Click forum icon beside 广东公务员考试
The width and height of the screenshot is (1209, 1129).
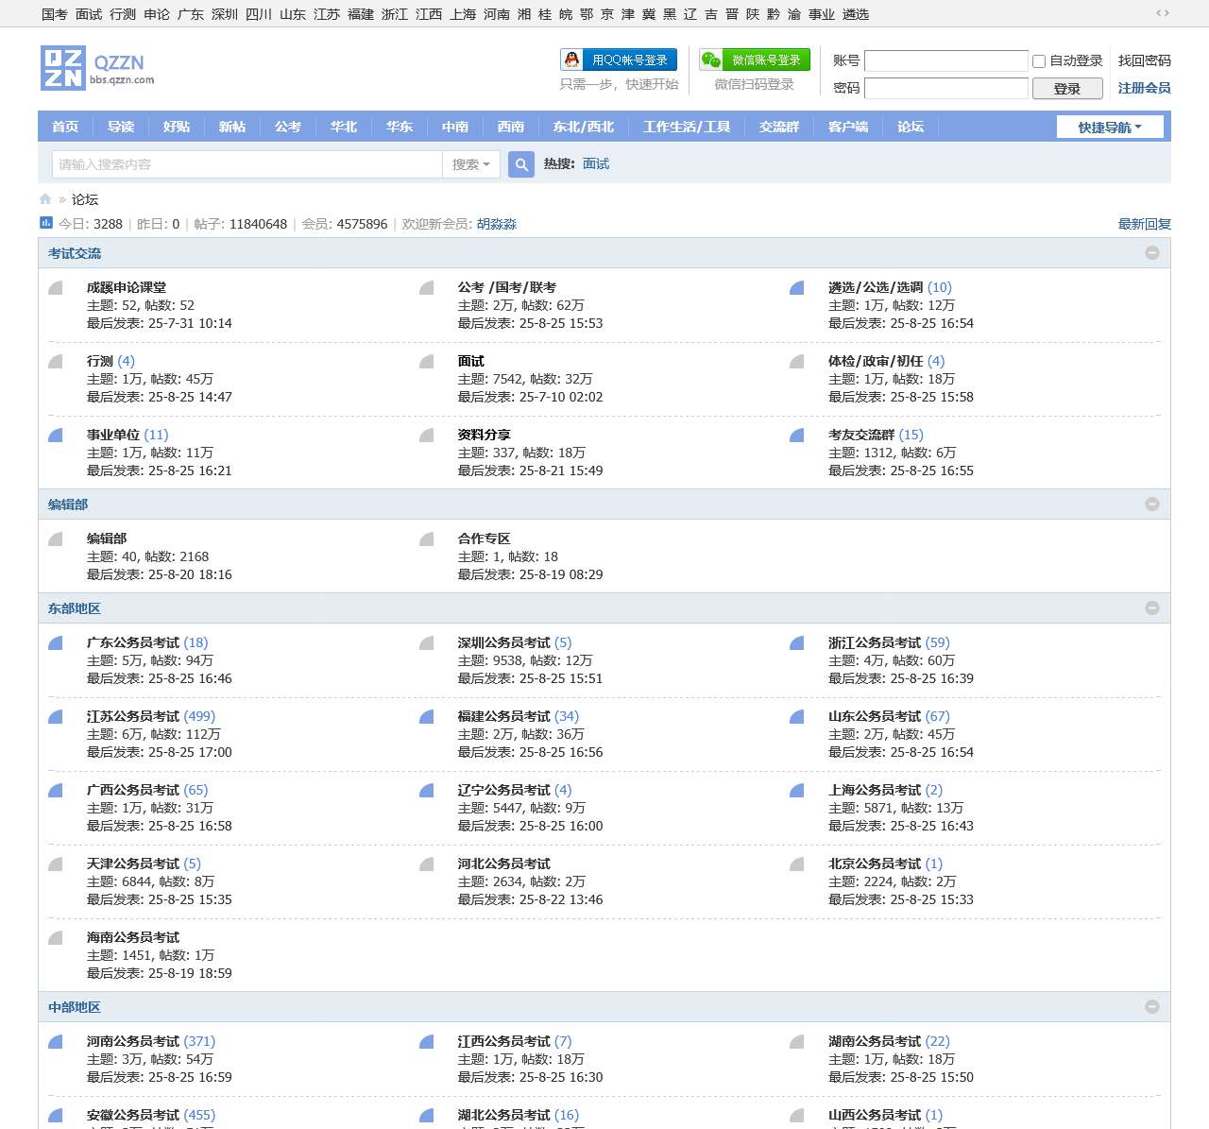click(56, 643)
